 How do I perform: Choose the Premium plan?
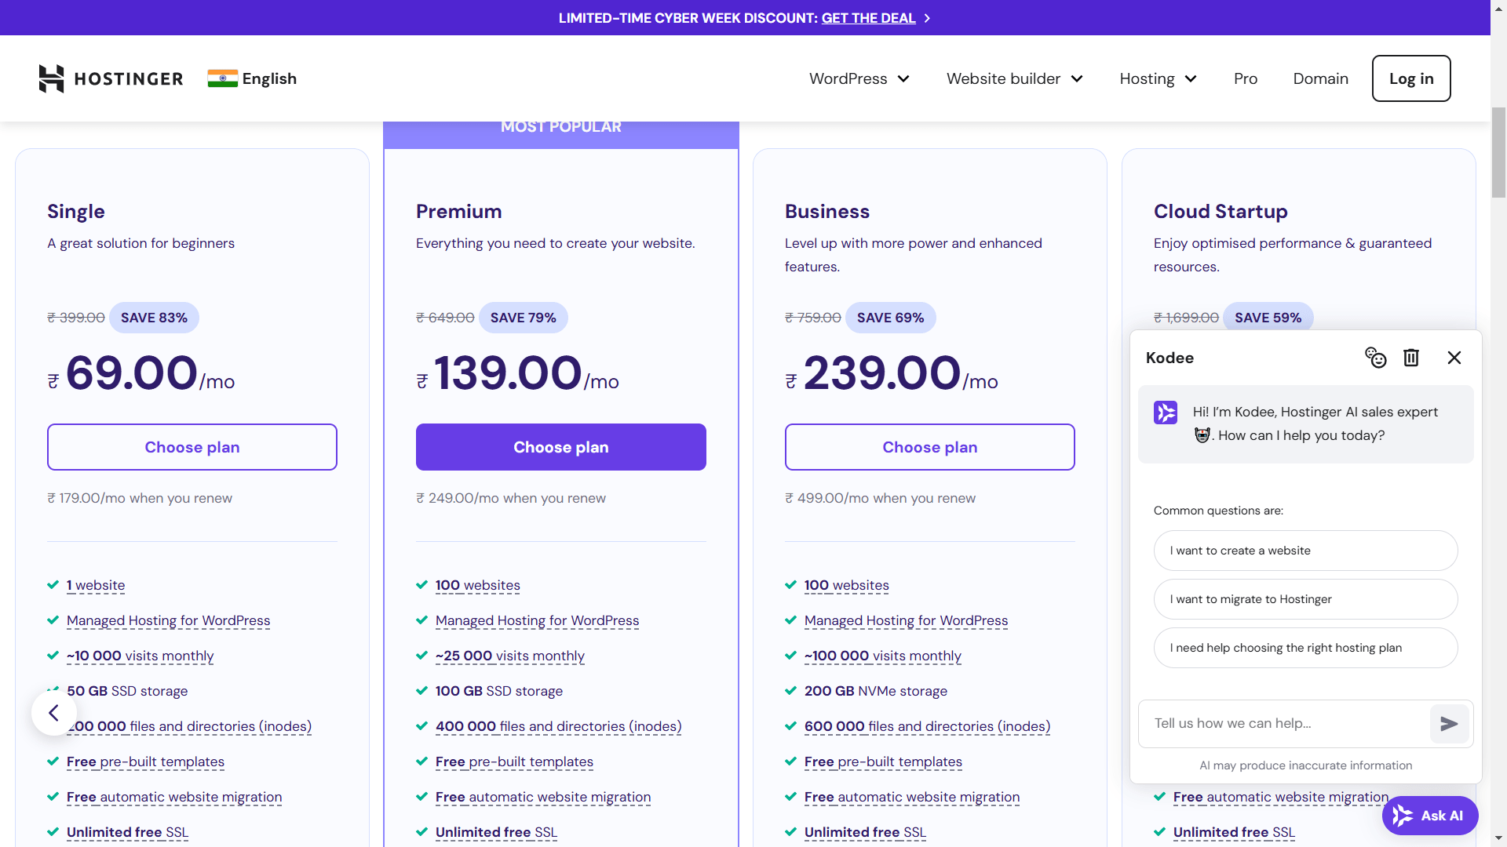point(560,447)
